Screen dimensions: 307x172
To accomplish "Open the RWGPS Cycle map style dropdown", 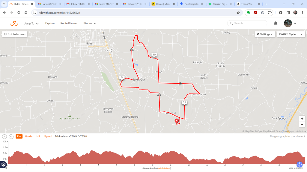I will pyautogui.click(x=291, y=34).
